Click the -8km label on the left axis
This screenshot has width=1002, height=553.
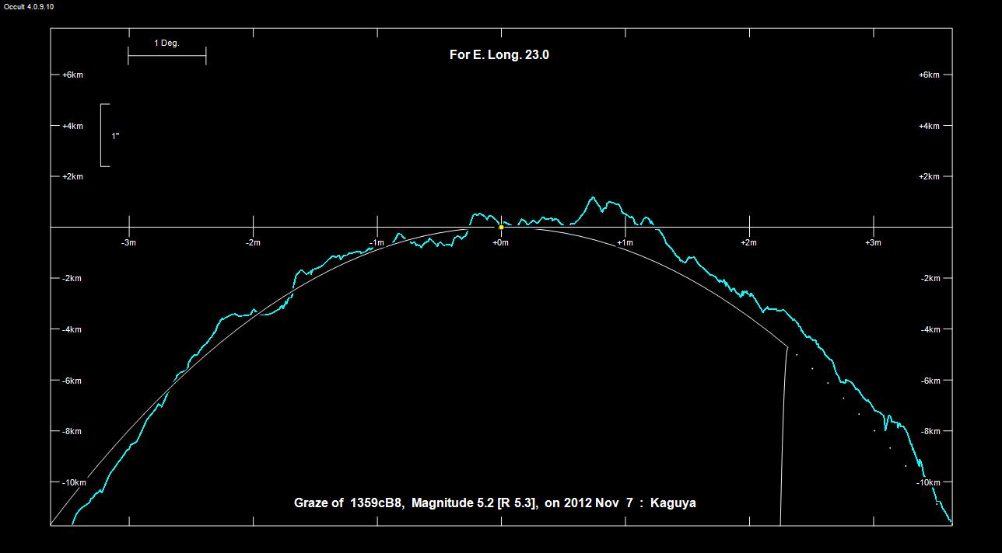click(x=72, y=431)
